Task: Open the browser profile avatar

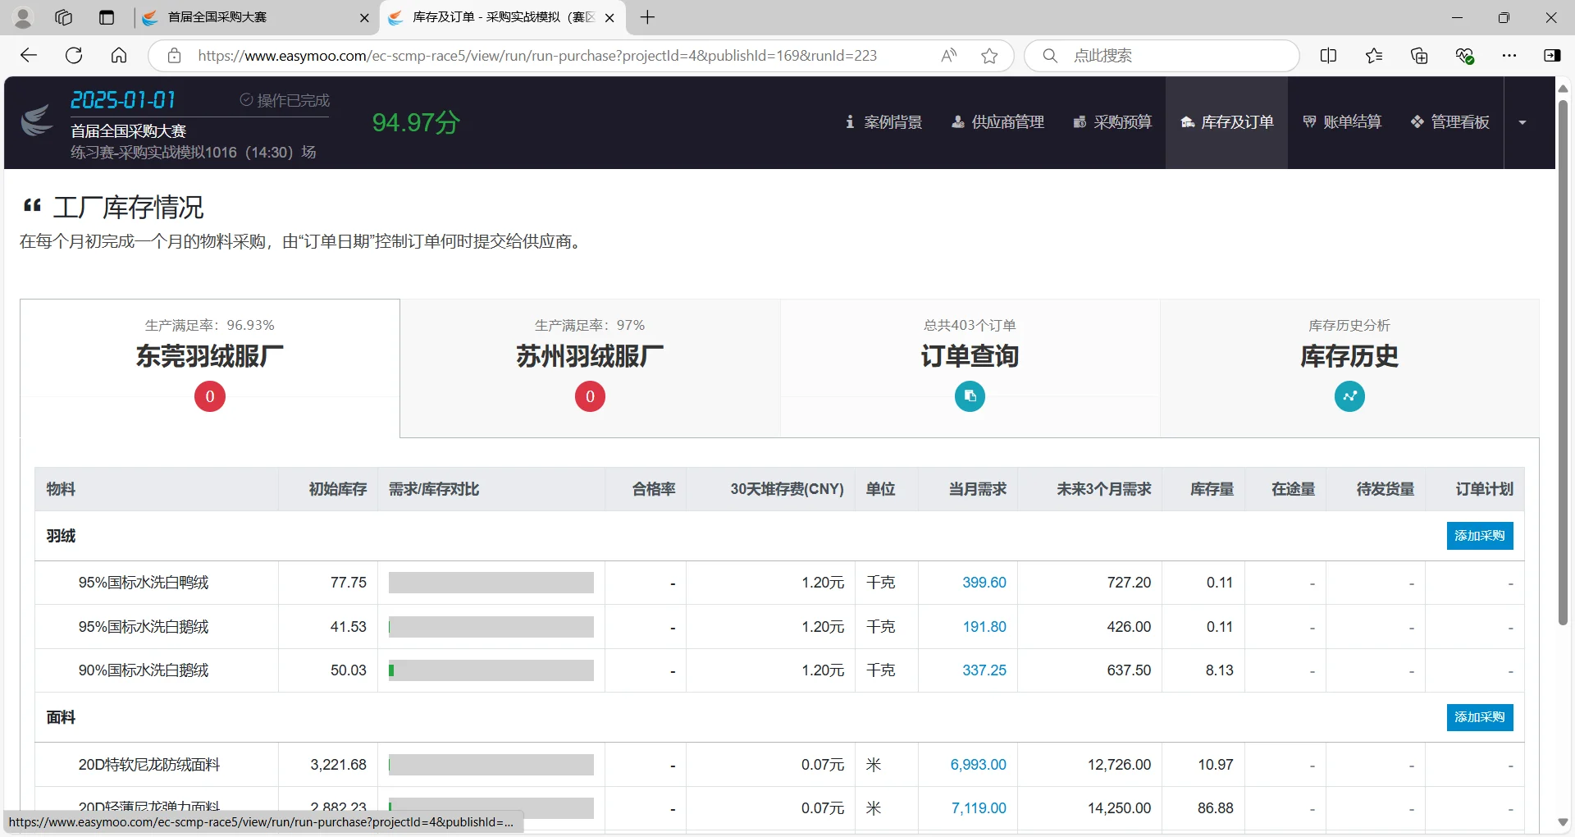Action: (x=23, y=17)
